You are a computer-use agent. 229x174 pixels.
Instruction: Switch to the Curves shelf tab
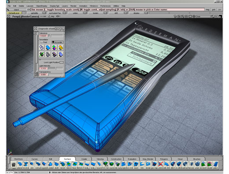coord(35,159)
